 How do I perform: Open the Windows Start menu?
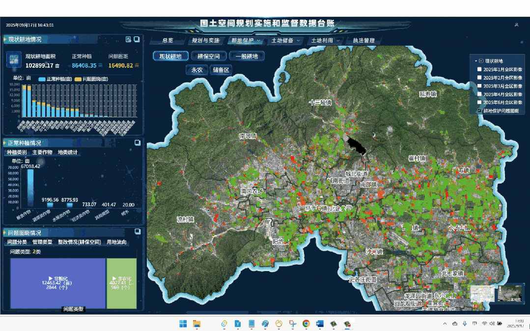(183, 324)
